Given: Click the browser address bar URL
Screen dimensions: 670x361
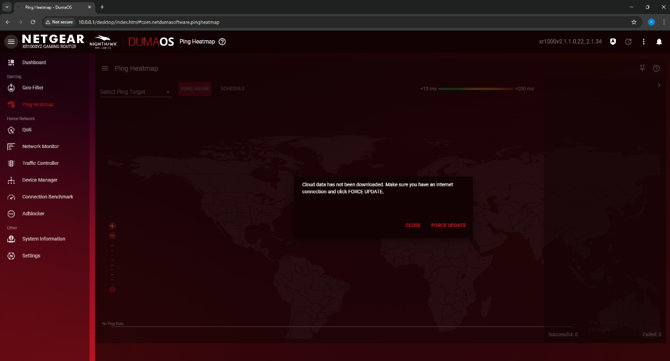Looking at the screenshot, I should [149, 22].
